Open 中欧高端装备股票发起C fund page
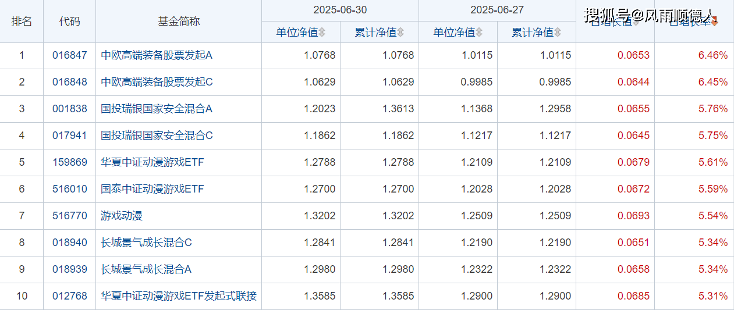This screenshot has height=310, width=734. 157,83
